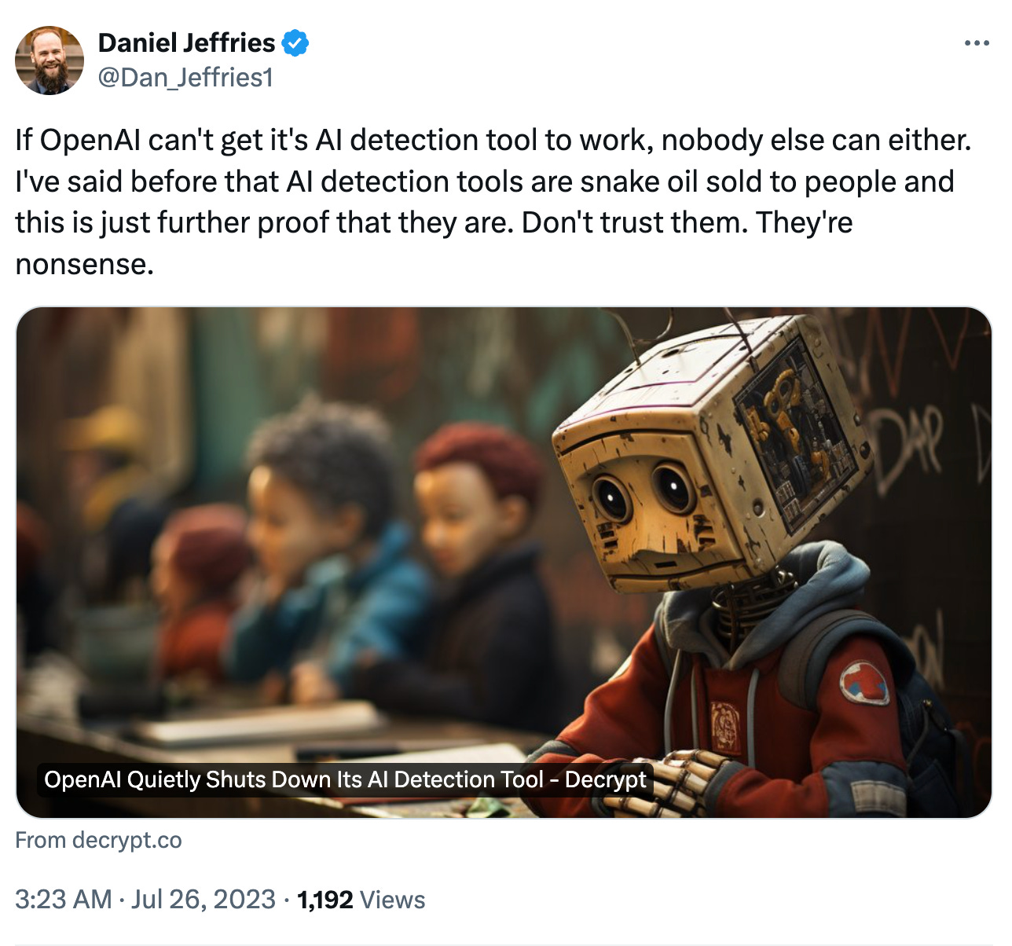The height and width of the screenshot is (946, 1012).
Task: Click the shoulder patch on the red jacket
Action: (863, 681)
